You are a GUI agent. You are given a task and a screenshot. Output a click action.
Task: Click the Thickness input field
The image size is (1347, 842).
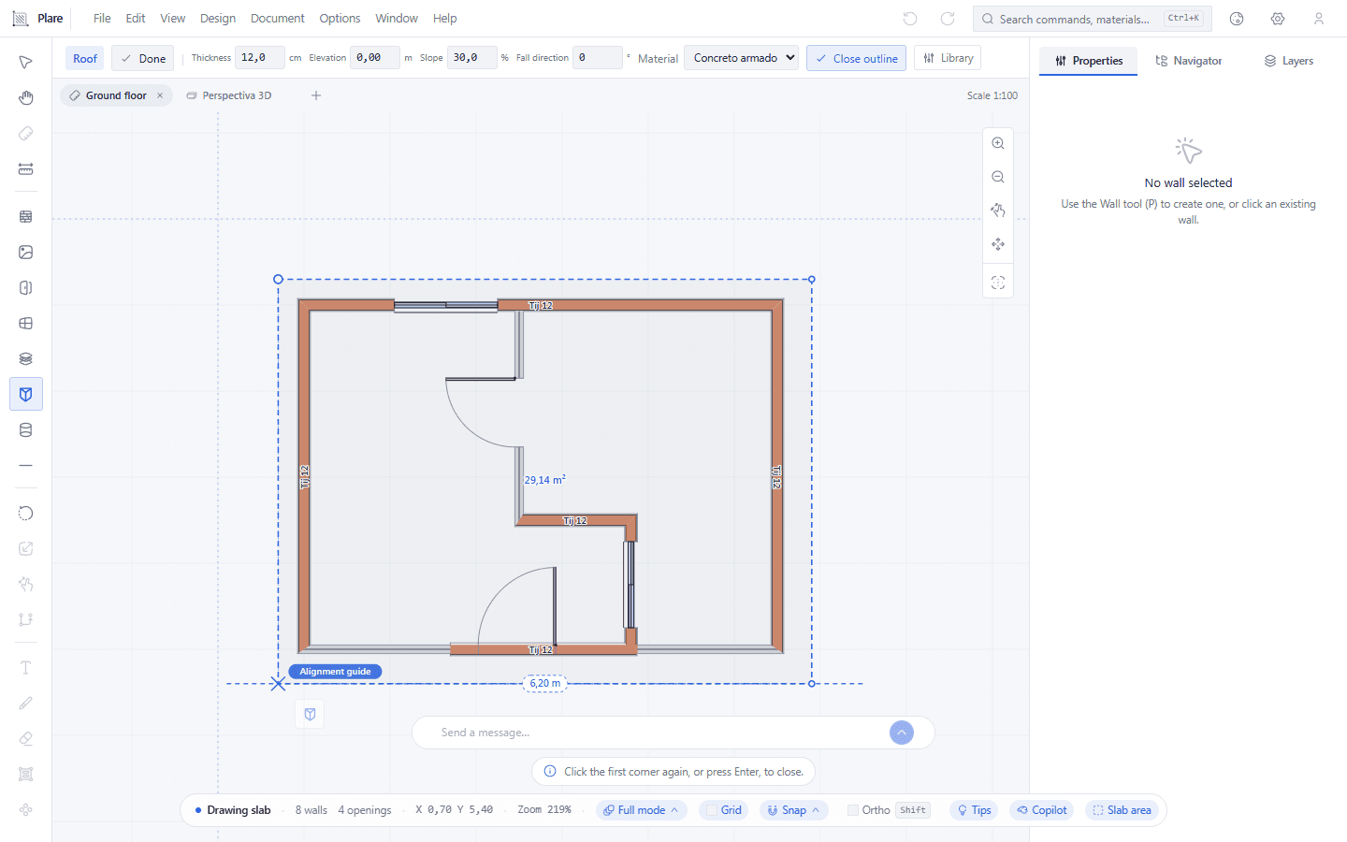[x=259, y=58]
